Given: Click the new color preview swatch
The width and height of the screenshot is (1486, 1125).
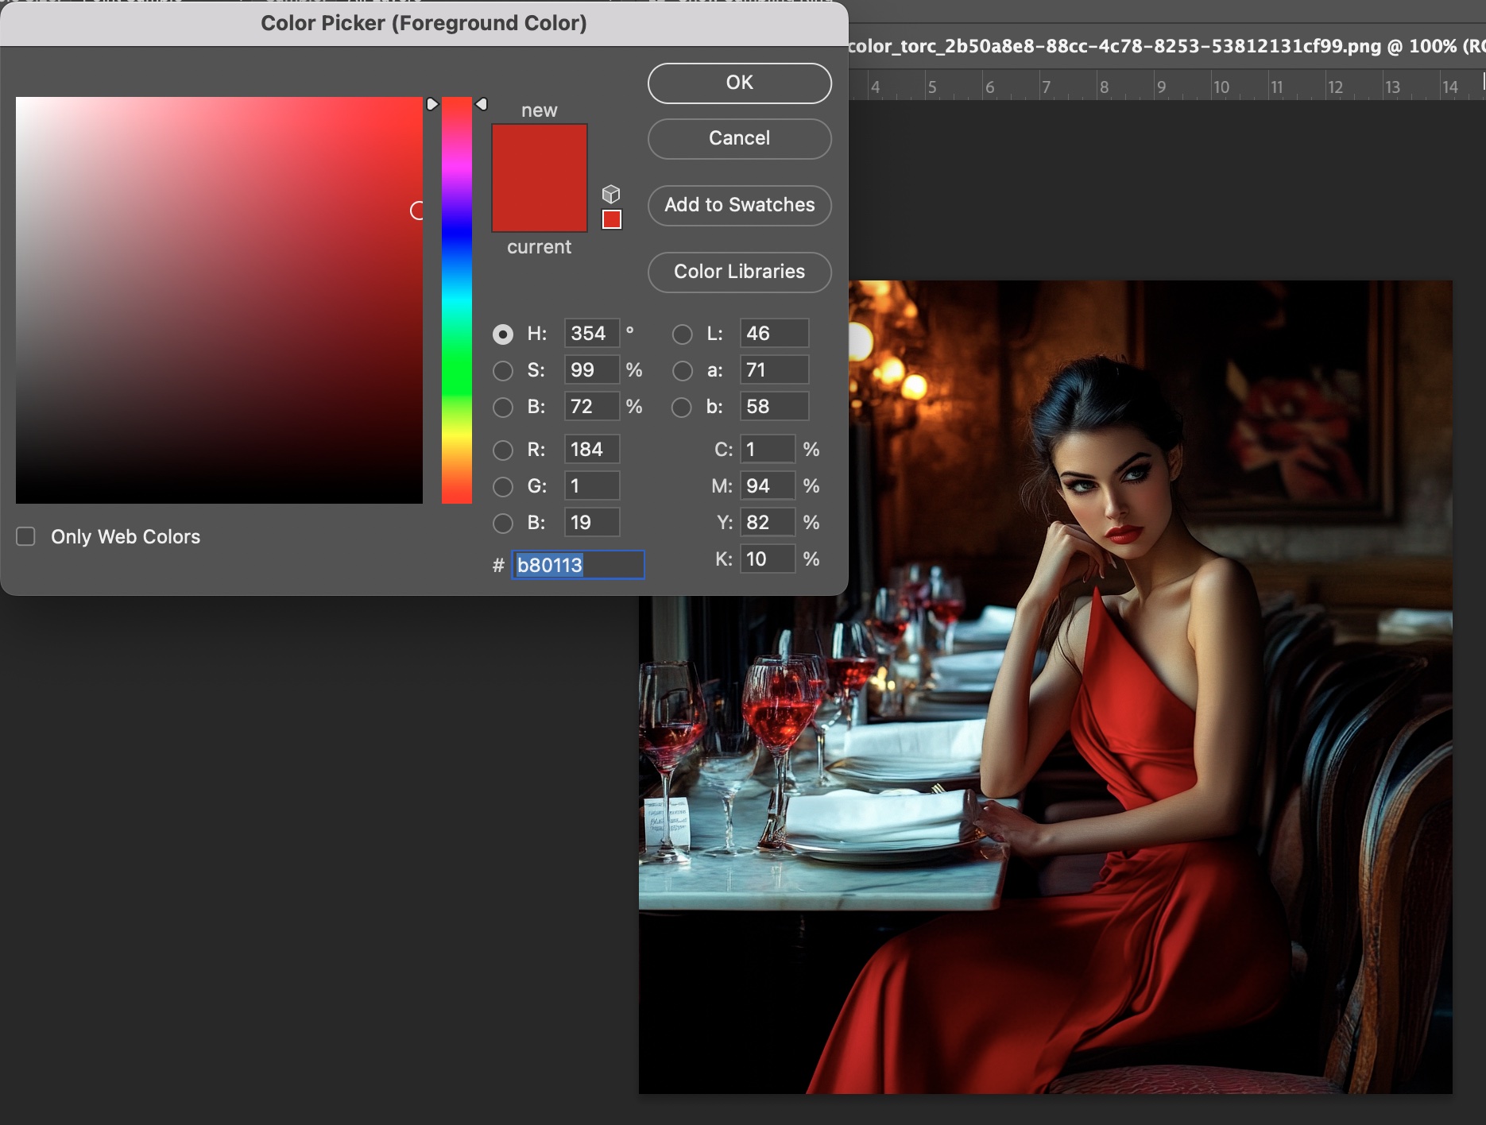Looking at the screenshot, I should click(539, 151).
